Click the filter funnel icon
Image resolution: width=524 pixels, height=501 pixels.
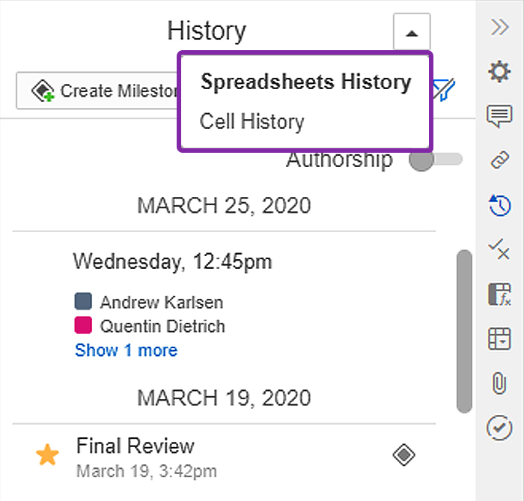[x=445, y=90]
